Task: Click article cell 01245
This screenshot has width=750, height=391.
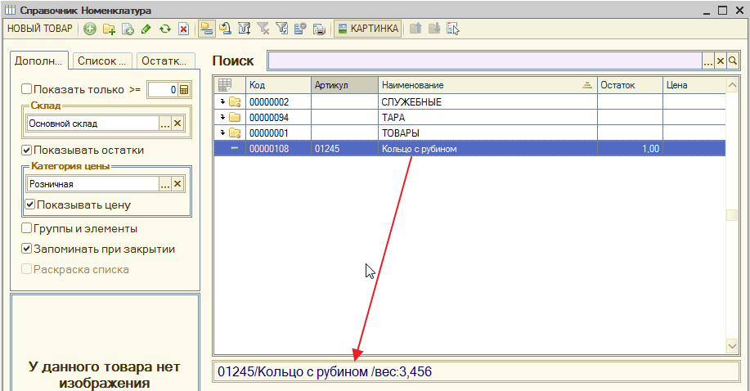Action: pos(344,148)
